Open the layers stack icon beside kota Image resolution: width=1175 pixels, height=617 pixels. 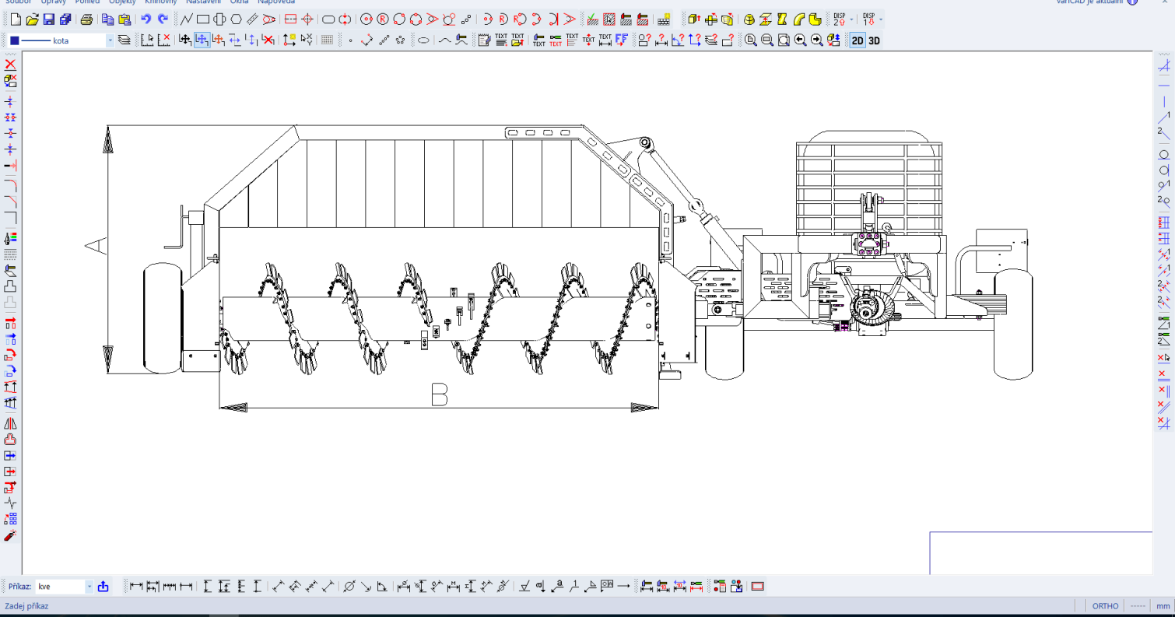[x=124, y=40]
